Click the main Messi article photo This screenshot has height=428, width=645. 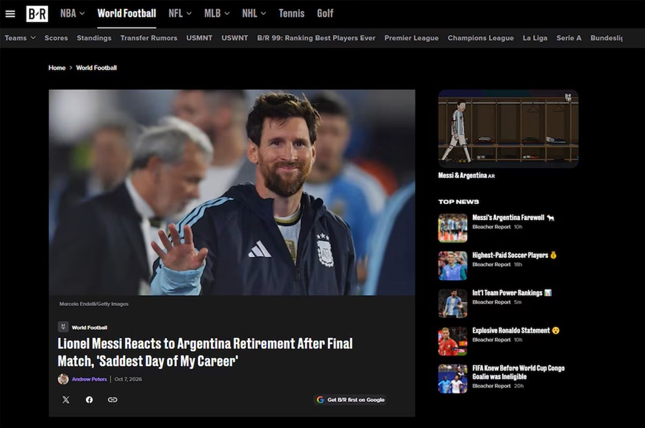(232, 192)
